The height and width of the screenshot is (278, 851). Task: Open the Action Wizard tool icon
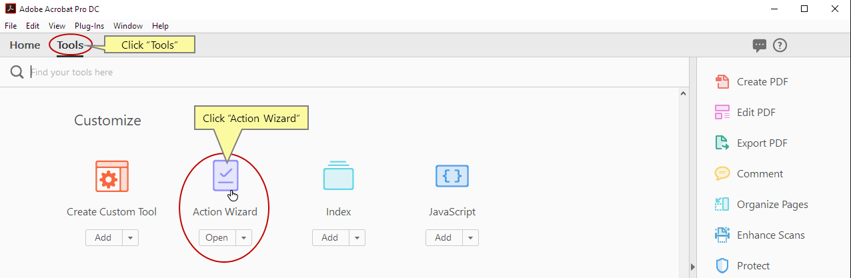click(x=225, y=176)
